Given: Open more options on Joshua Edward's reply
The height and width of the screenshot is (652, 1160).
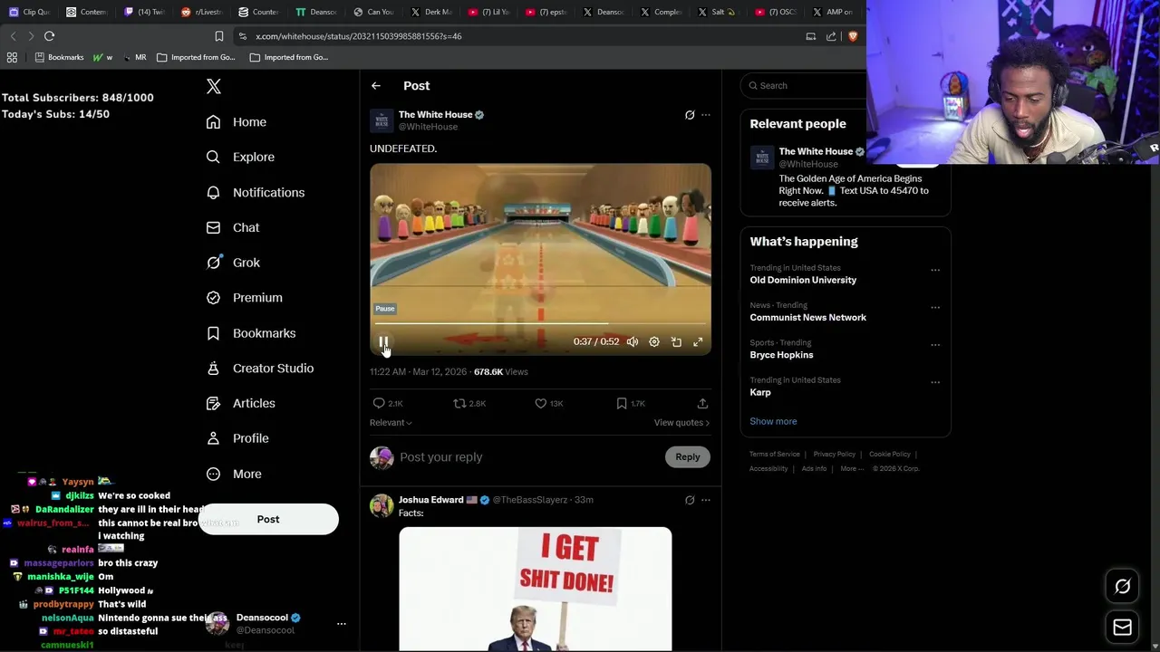Looking at the screenshot, I should pyautogui.click(x=706, y=500).
